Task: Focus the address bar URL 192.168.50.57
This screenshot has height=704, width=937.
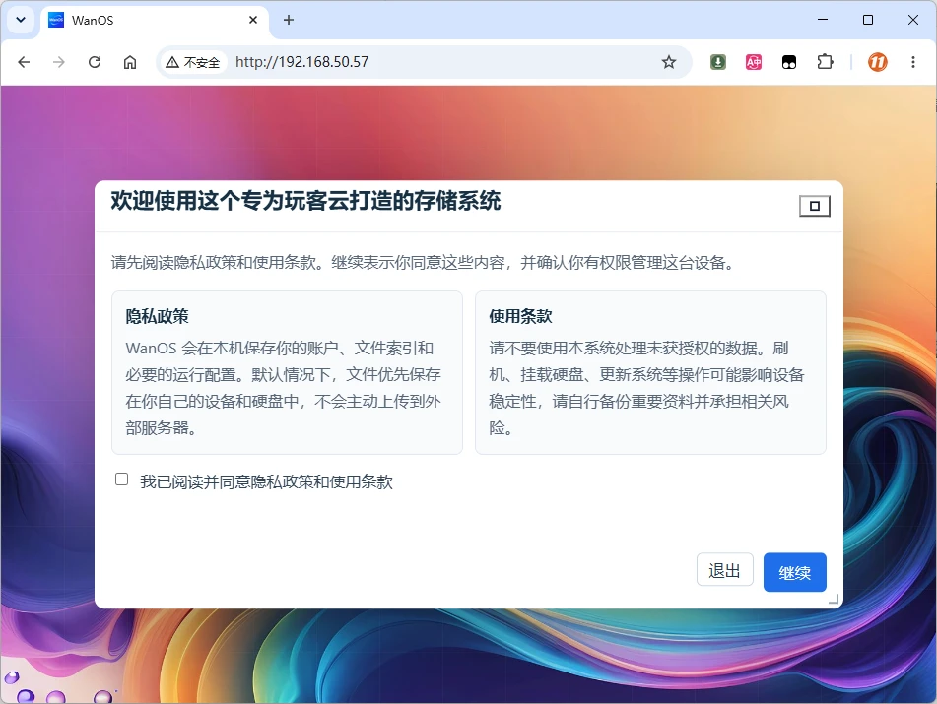Action: click(x=301, y=62)
